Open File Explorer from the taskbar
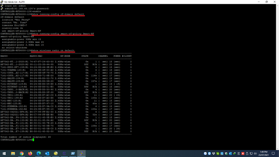 point(13,153)
